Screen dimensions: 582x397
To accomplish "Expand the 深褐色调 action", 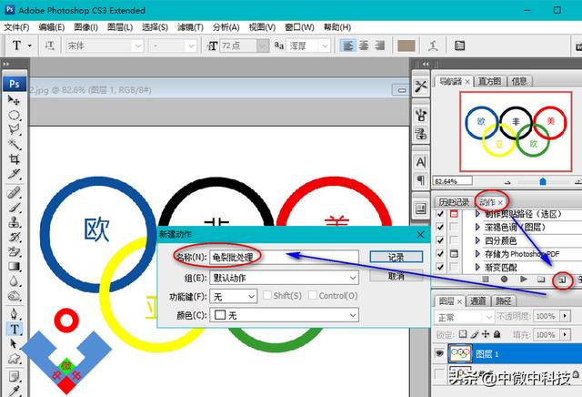I will tap(477, 227).
